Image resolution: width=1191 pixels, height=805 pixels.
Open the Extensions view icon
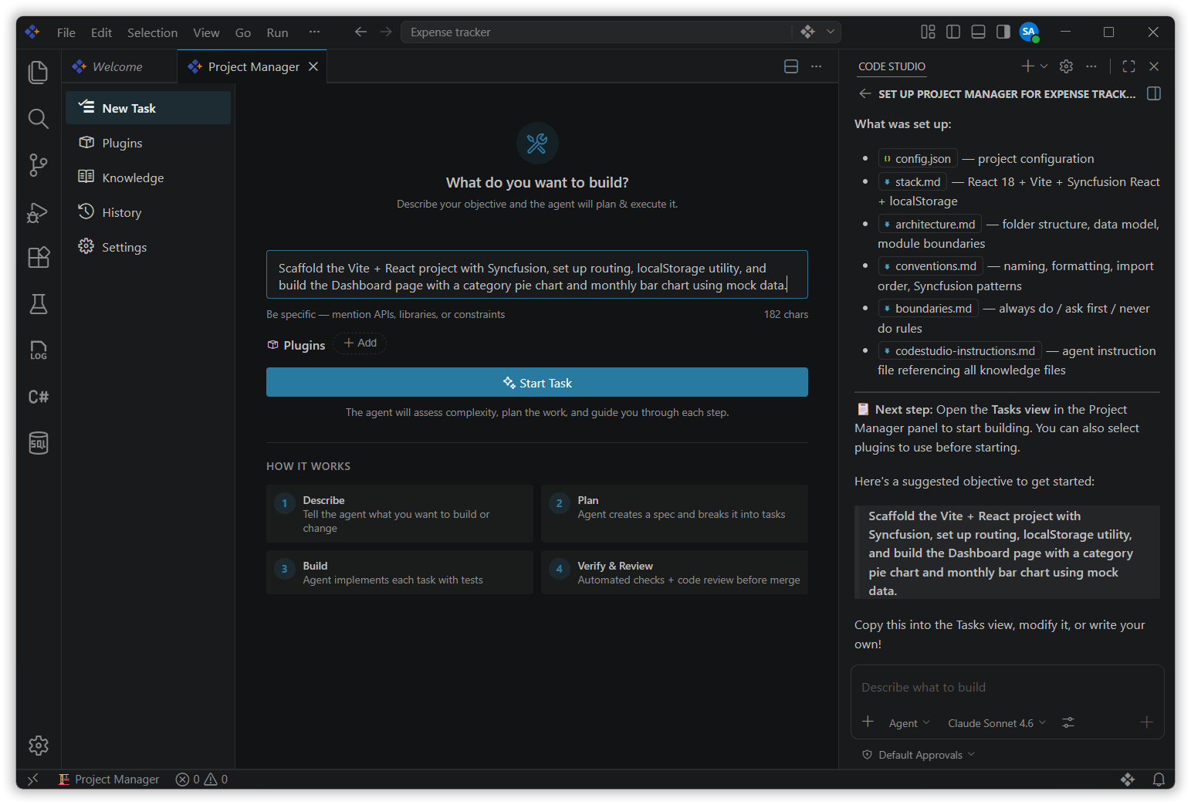click(x=38, y=257)
